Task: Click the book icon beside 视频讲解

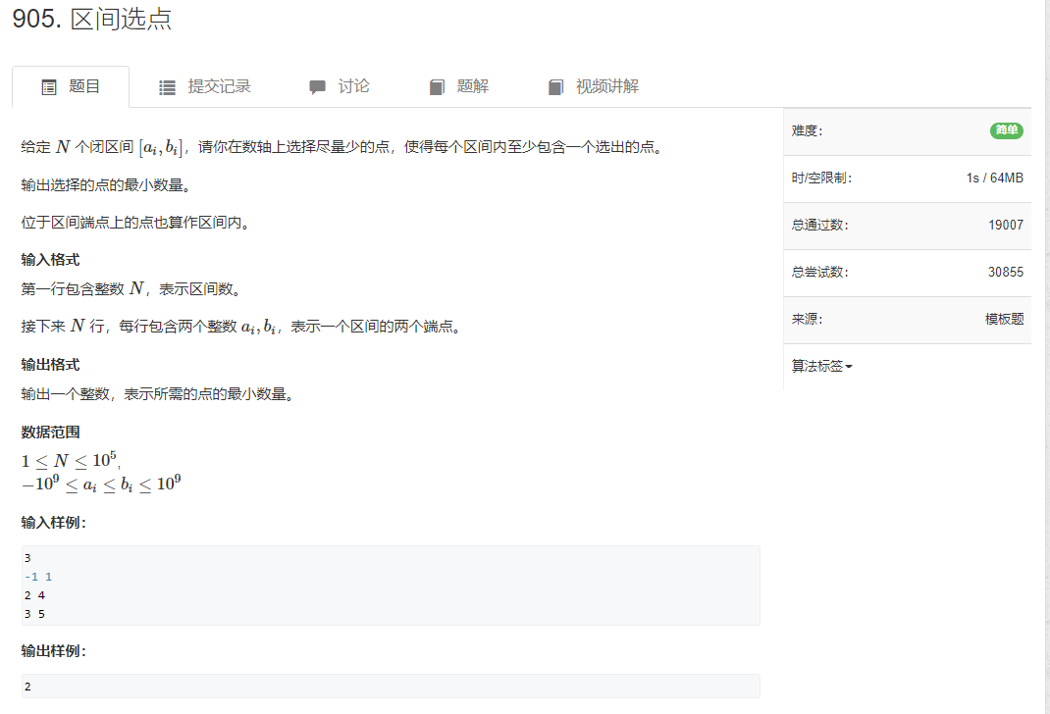Action: pyautogui.click(x=554, y=86)
